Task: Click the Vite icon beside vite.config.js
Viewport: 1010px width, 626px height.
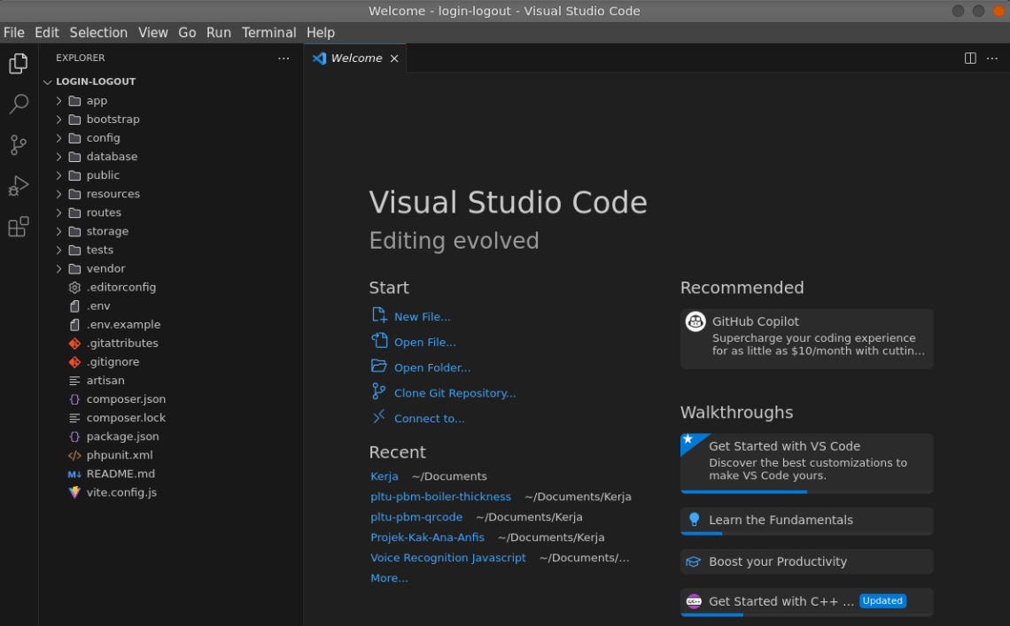Action: (74, 492)
